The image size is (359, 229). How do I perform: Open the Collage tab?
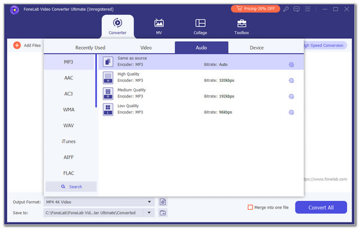pyautogui.click(x=200, y=26)
